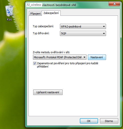Click the Zapamatovat pověření checkbox label text
This screenshot has height=129, width=123.
[68, 65]
